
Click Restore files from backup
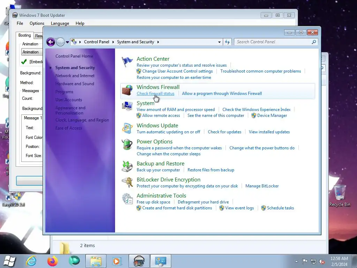coord(211,170)
